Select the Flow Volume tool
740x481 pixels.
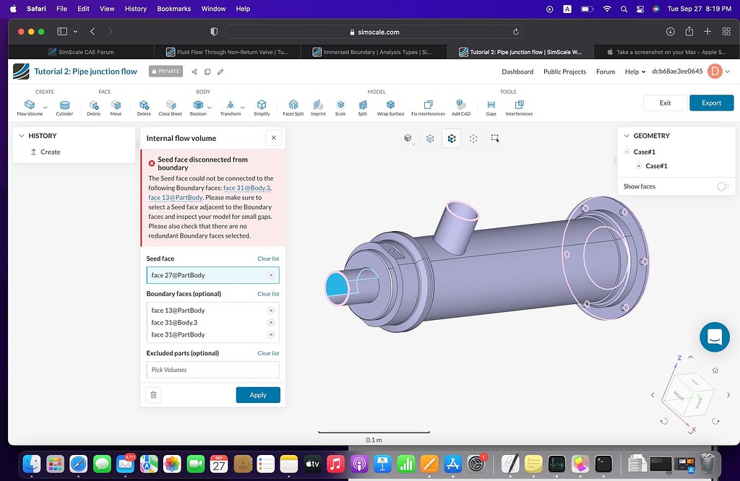(29, 104)
